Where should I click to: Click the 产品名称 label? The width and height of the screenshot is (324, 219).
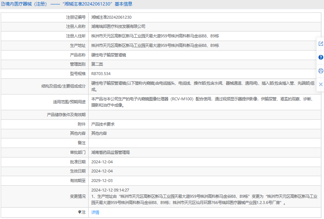tap(78, 55)
